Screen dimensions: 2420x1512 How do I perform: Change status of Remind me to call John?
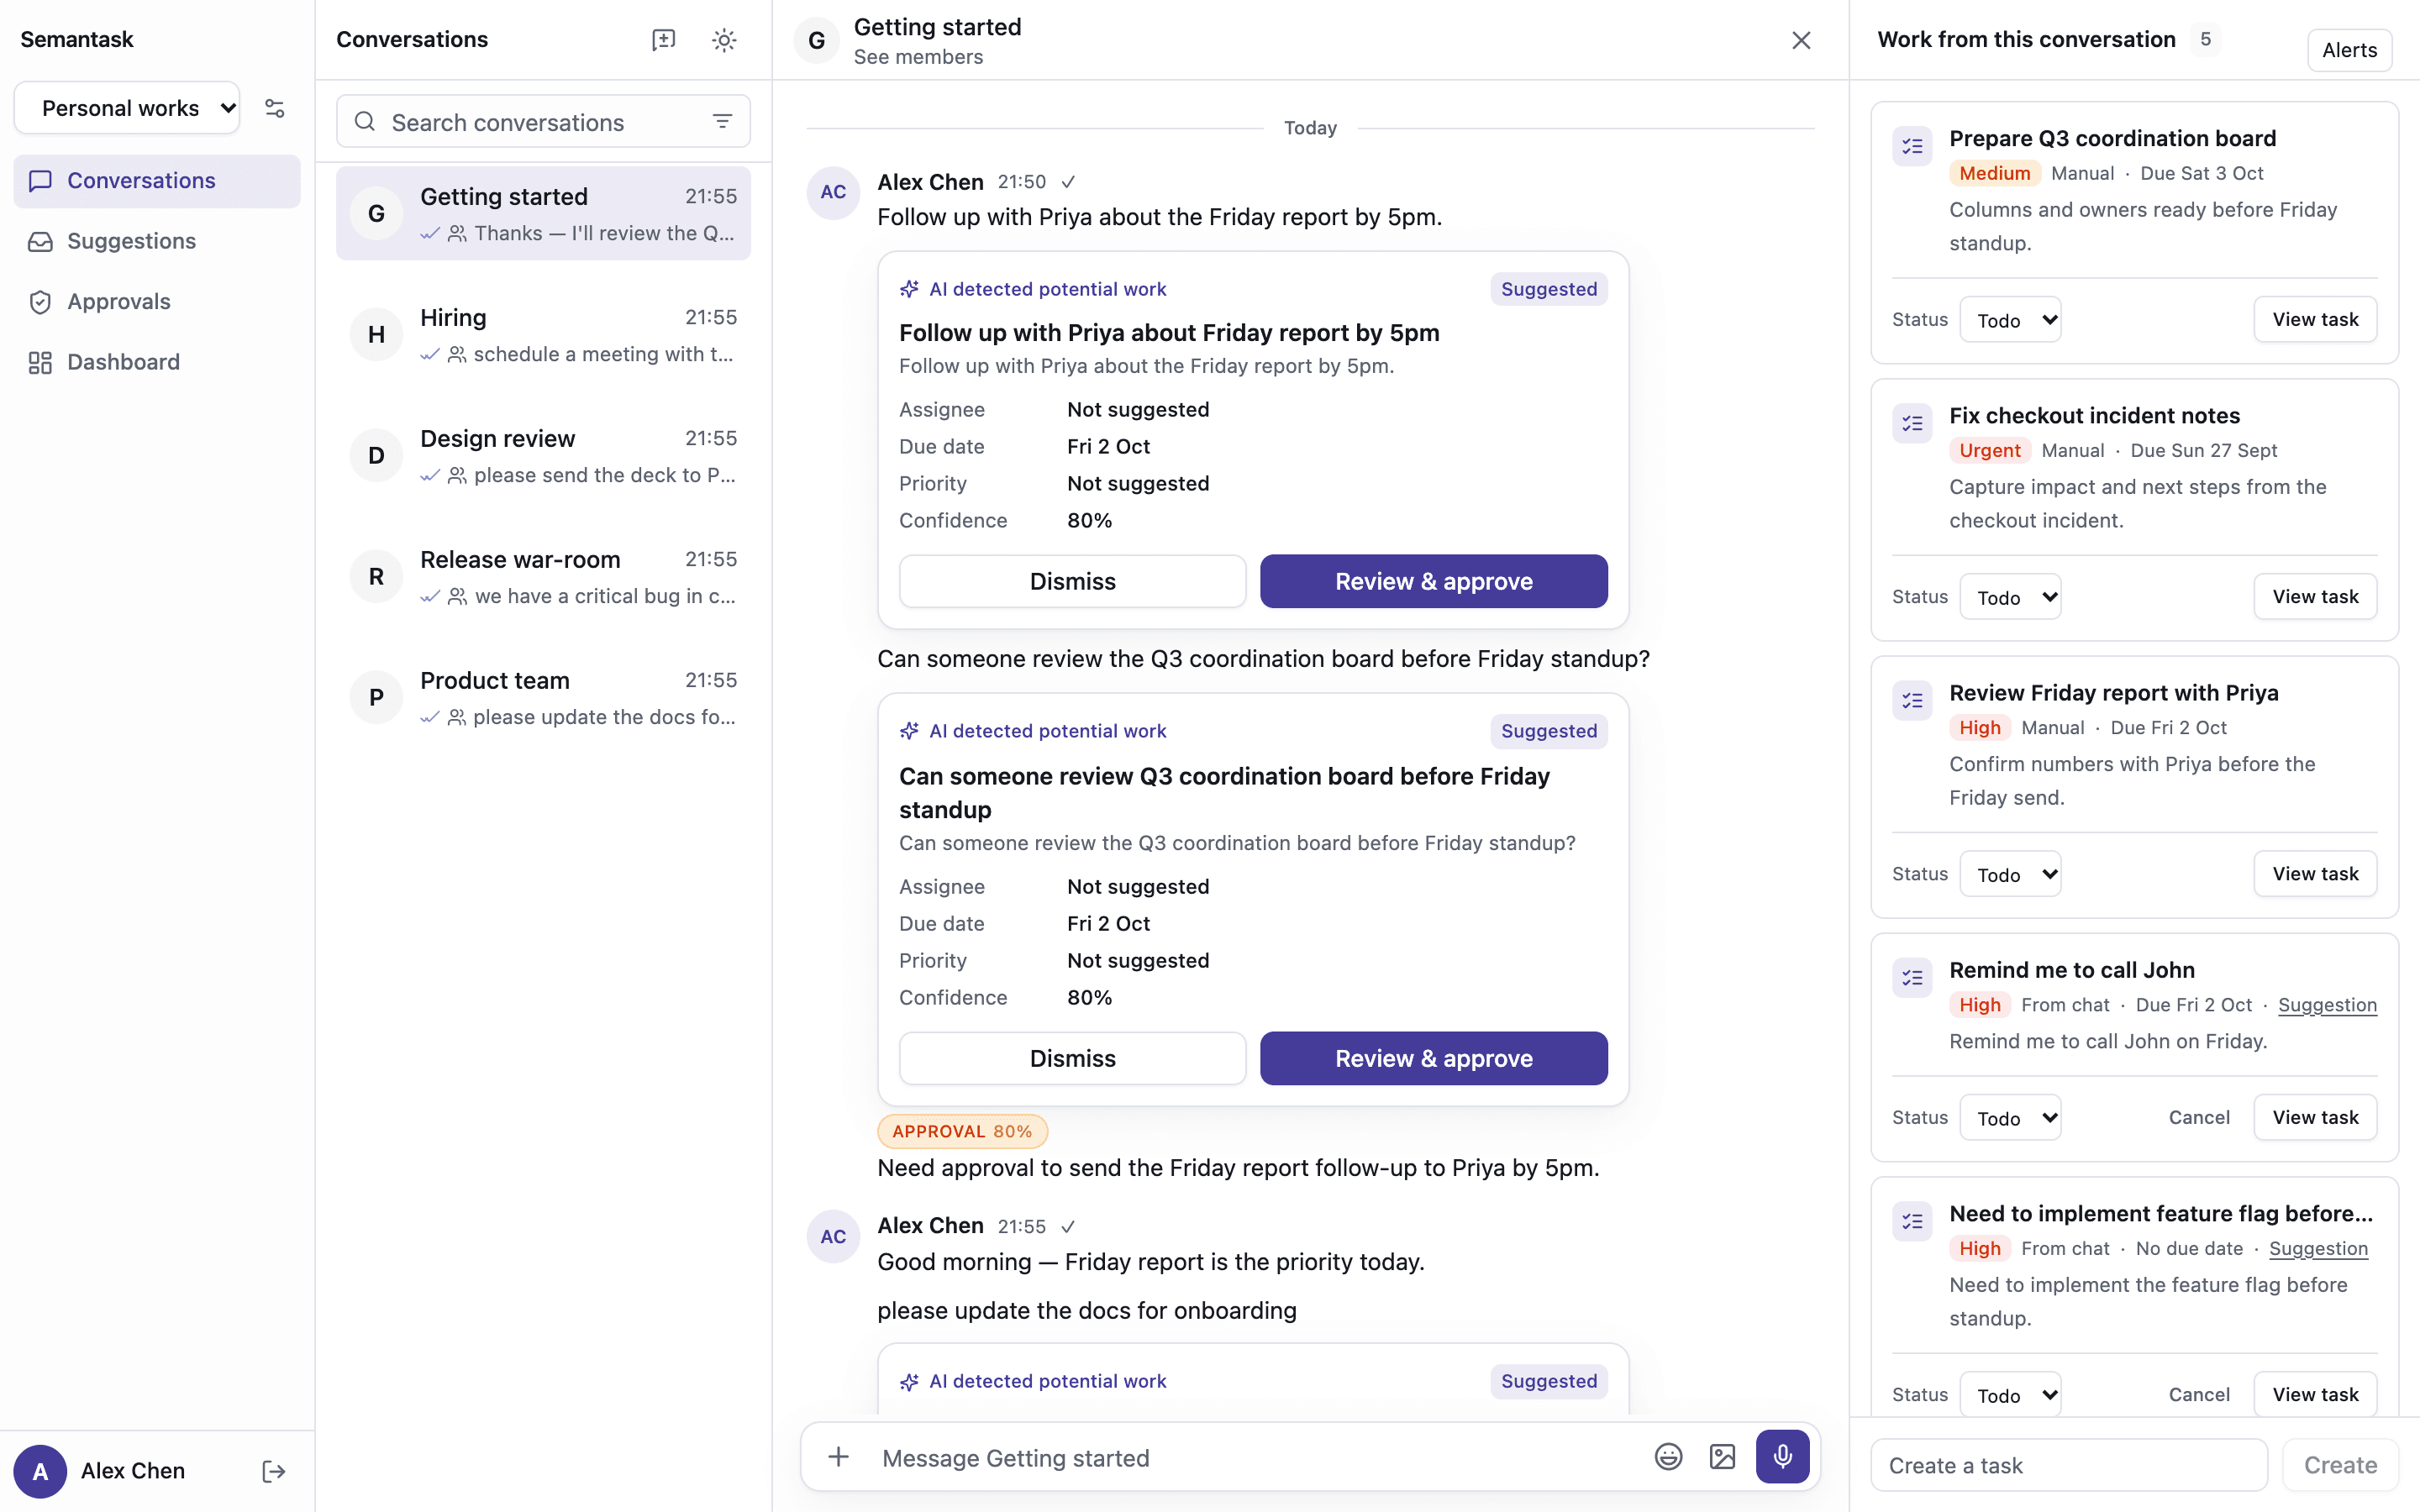click(2010, 1118)
